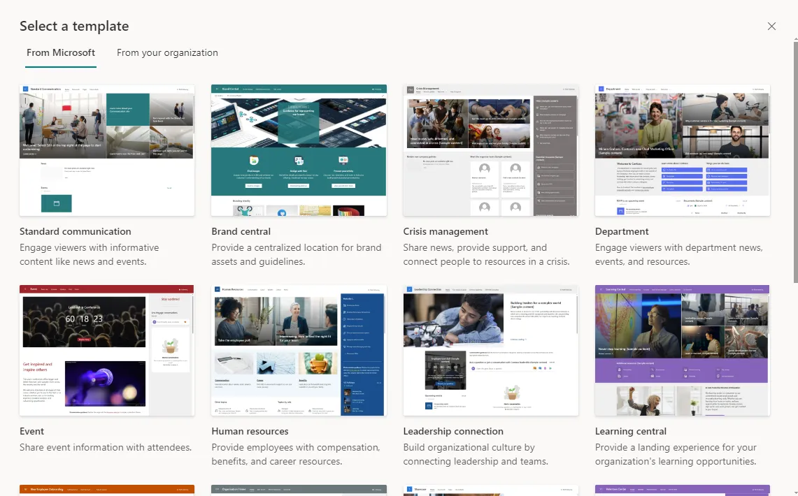
Task: Click 'Provide a centralized location for brand' description
Action: (x=297, y=254)
